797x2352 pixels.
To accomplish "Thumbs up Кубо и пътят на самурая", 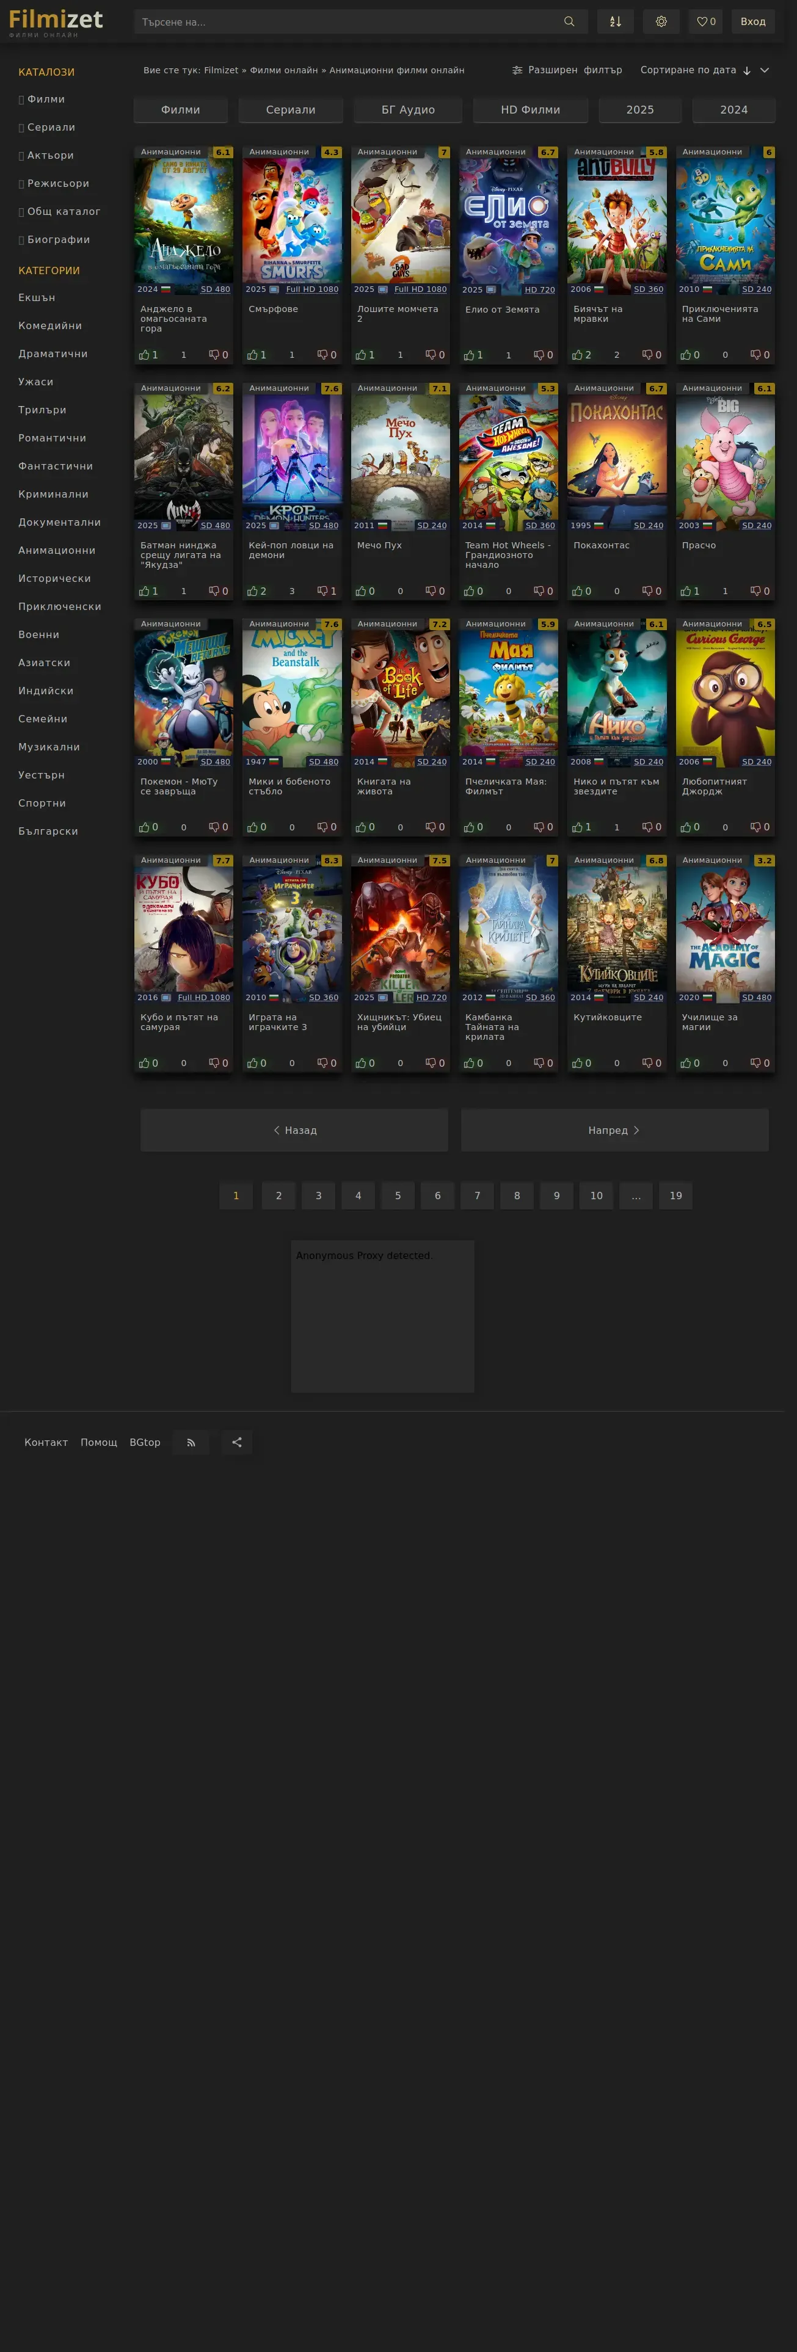I will [x=149, y=1064].
